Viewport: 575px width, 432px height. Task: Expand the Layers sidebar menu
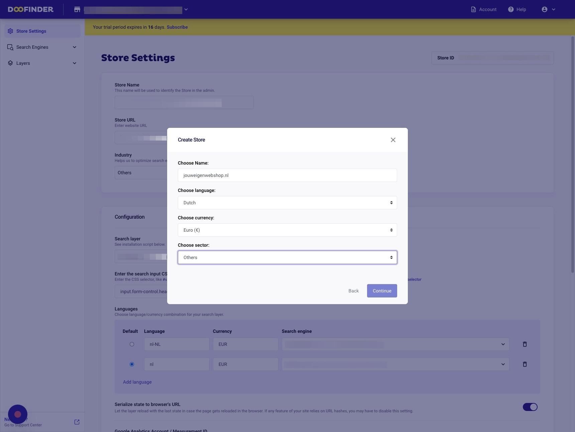pyautogui.click(x=42, y=63)
